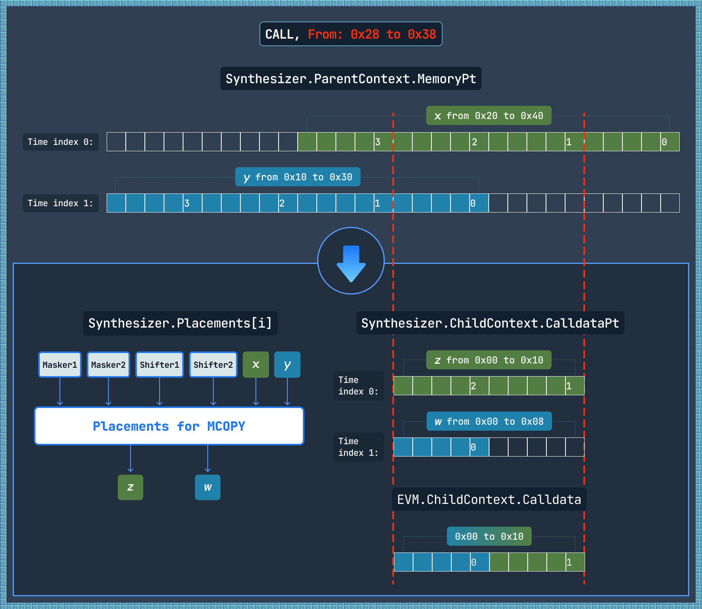Select the Synthesizer.Placements[i] title
The image size is (702, 609).
tap(180, 323)
